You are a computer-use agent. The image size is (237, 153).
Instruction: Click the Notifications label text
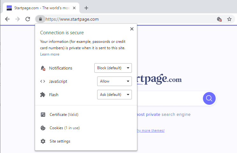tap(61, 68)
